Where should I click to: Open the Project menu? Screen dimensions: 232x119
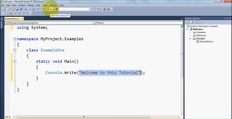coord(22,5)
